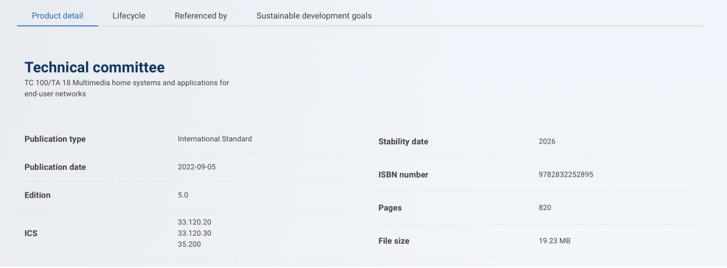Open the Lifecycle tab

pos(129,16)
